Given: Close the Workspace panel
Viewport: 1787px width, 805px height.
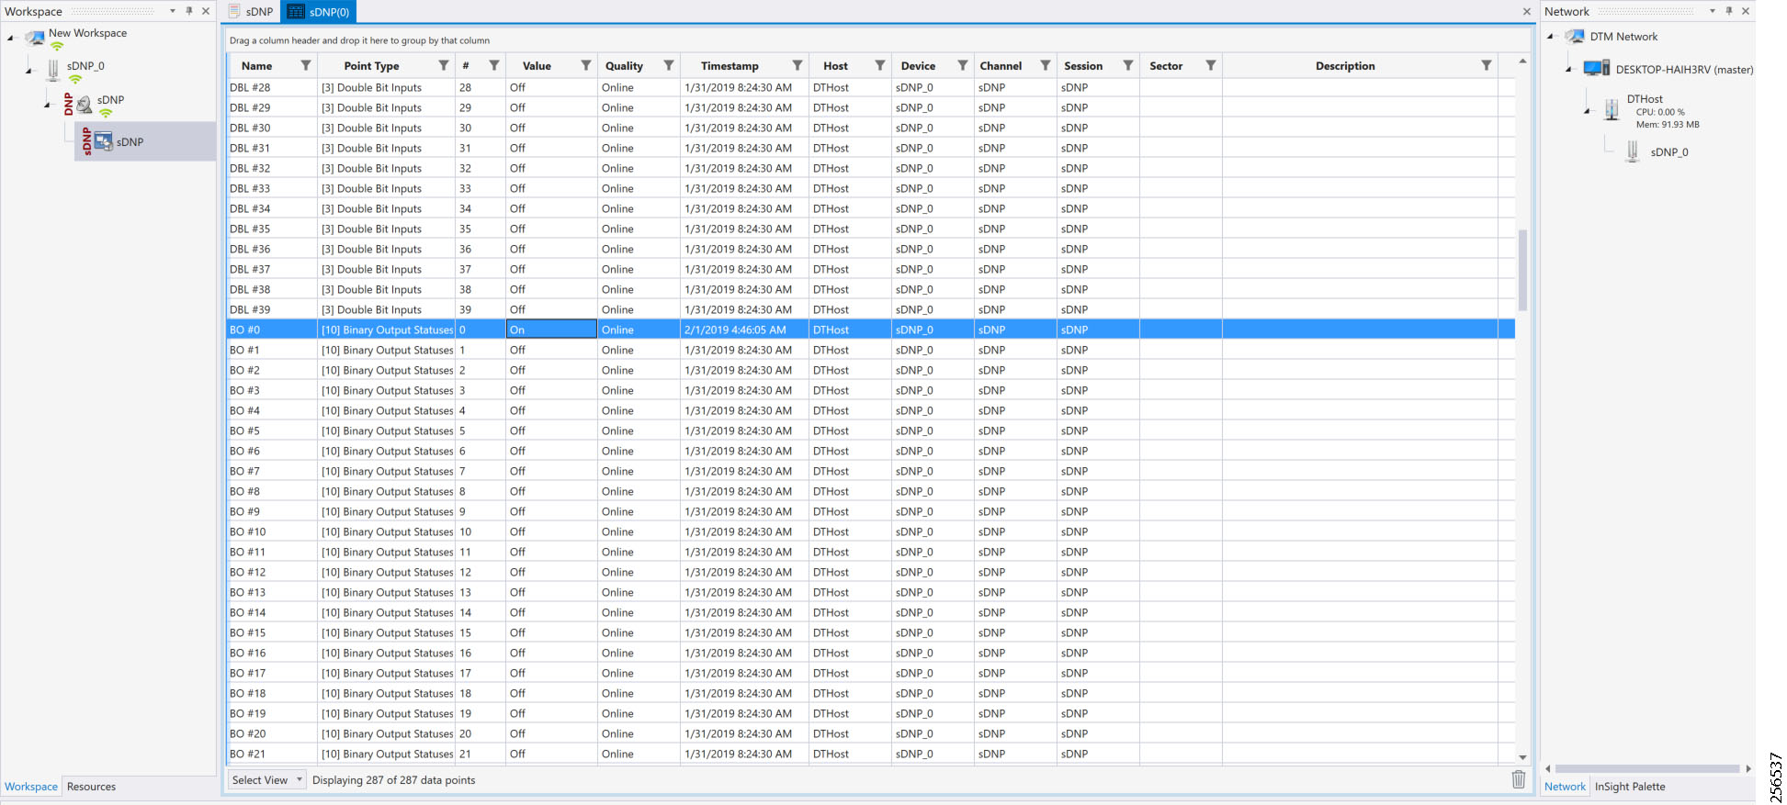Looking at the screenshot, I should [206, 11].
